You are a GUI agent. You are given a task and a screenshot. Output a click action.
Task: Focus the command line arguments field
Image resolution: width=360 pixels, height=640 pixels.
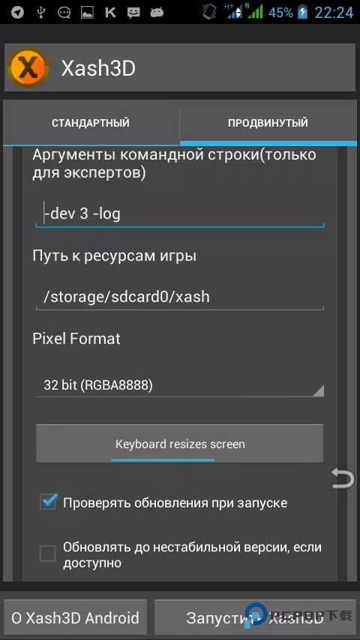click(180, 214)
